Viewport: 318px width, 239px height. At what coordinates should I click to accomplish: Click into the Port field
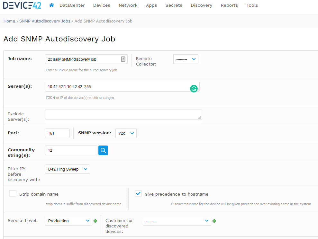point(57,133)
